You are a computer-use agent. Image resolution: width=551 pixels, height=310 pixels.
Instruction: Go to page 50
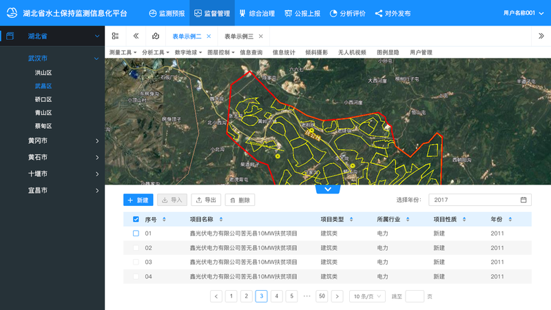322,296
